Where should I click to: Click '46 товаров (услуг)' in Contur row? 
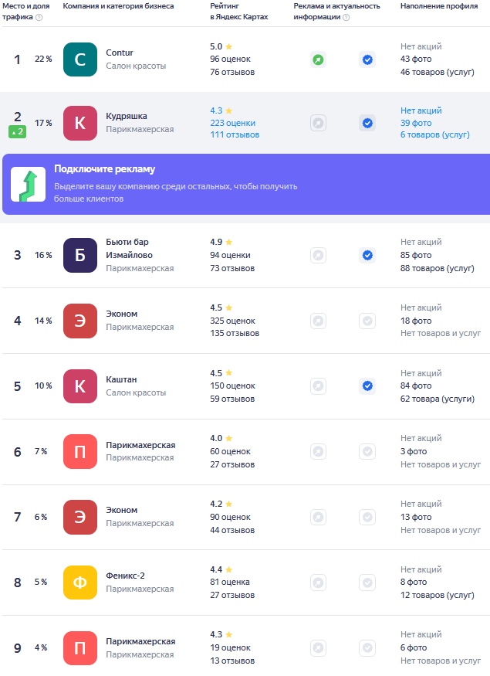coord(437,72)
